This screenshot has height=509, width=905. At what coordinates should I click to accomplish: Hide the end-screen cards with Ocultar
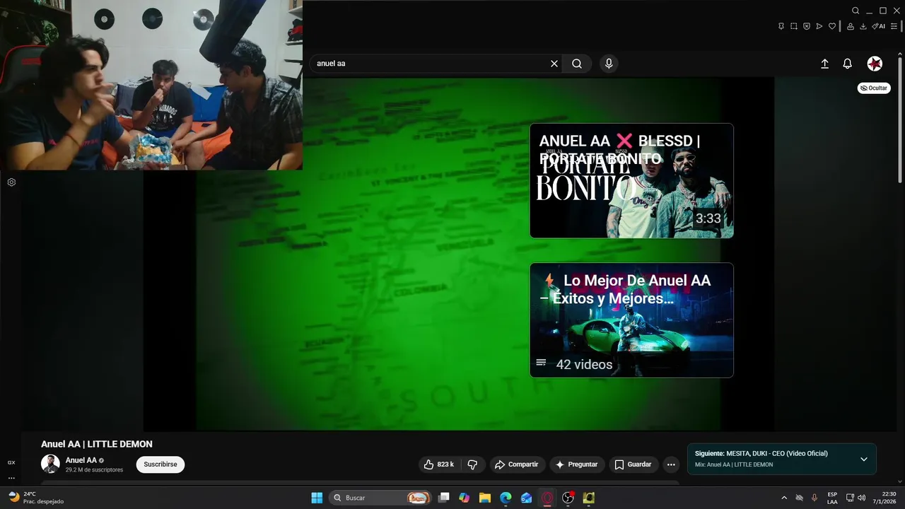click(x=874, y=88)
